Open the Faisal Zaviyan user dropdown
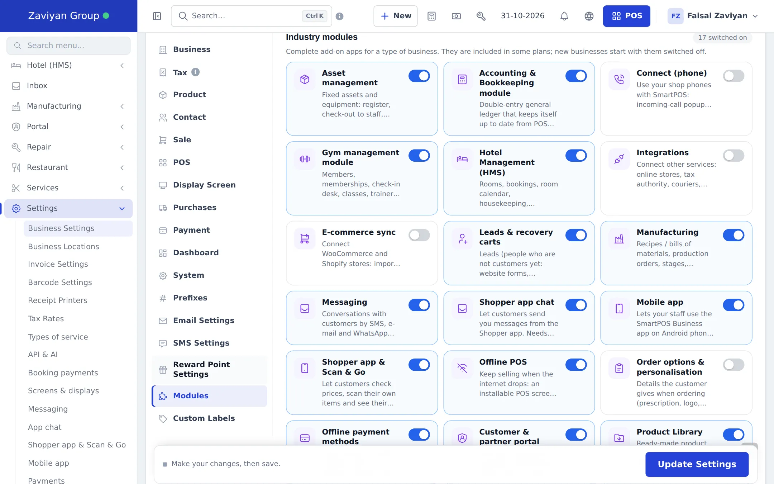Screen dimensions: 774x484 [713, 16]
